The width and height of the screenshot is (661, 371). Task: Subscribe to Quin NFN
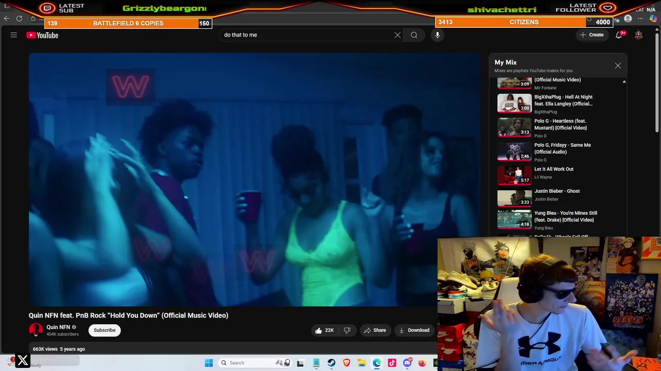104,330
